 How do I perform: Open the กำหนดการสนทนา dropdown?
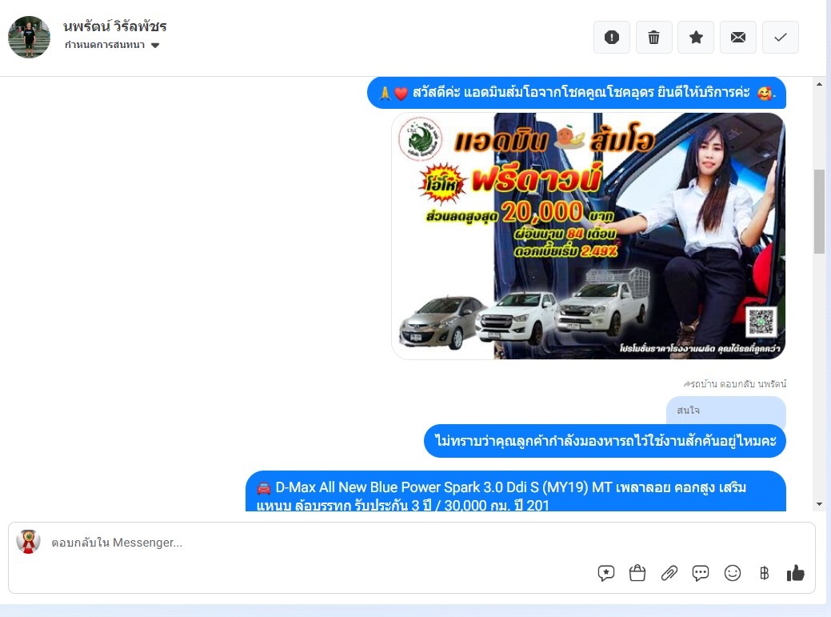[112, 45]
